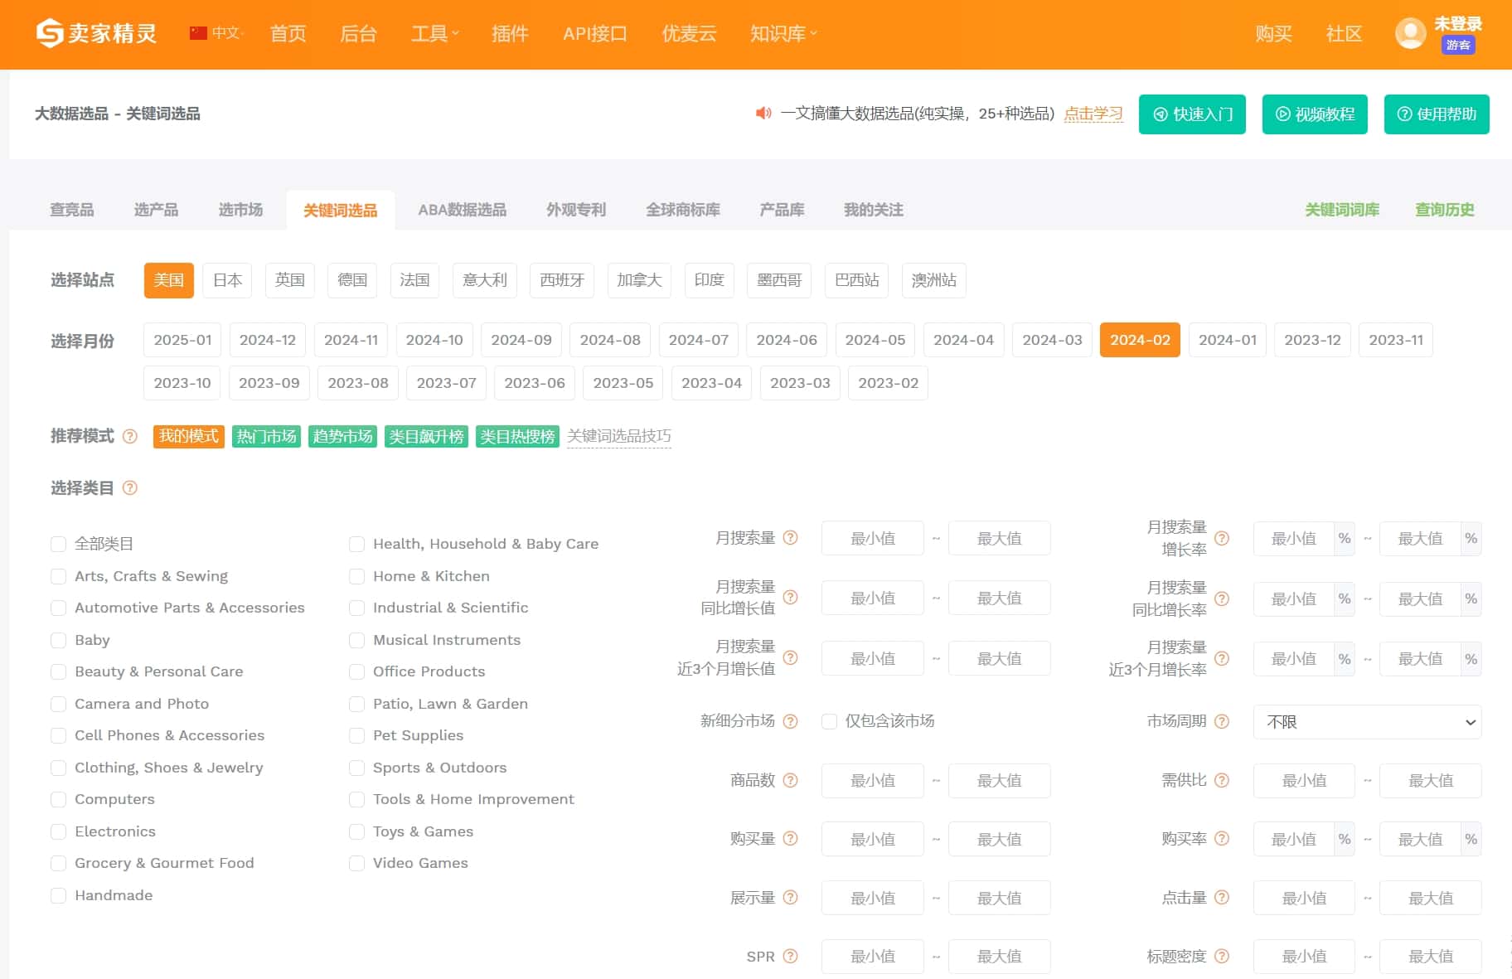This screenshot has height=979, width=1512.
Task: Open the 选市场 tab
Action: (x=240, y=210)
